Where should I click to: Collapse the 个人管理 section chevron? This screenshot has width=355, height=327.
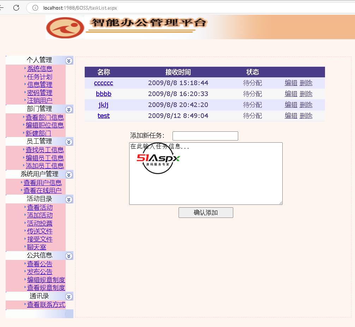coord(69,61)
